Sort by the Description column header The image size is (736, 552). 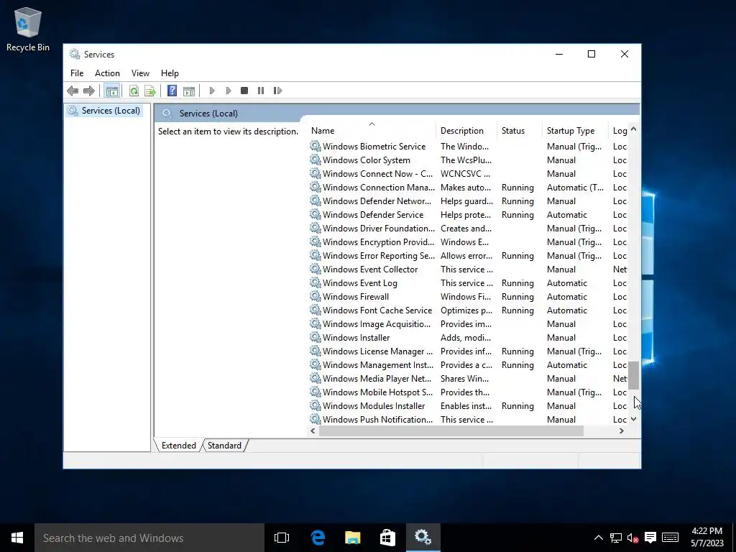point(466,131)
